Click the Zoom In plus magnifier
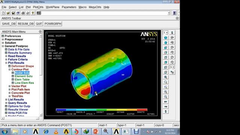This screenshot has width=240, height=135. [x=166, y=92]
